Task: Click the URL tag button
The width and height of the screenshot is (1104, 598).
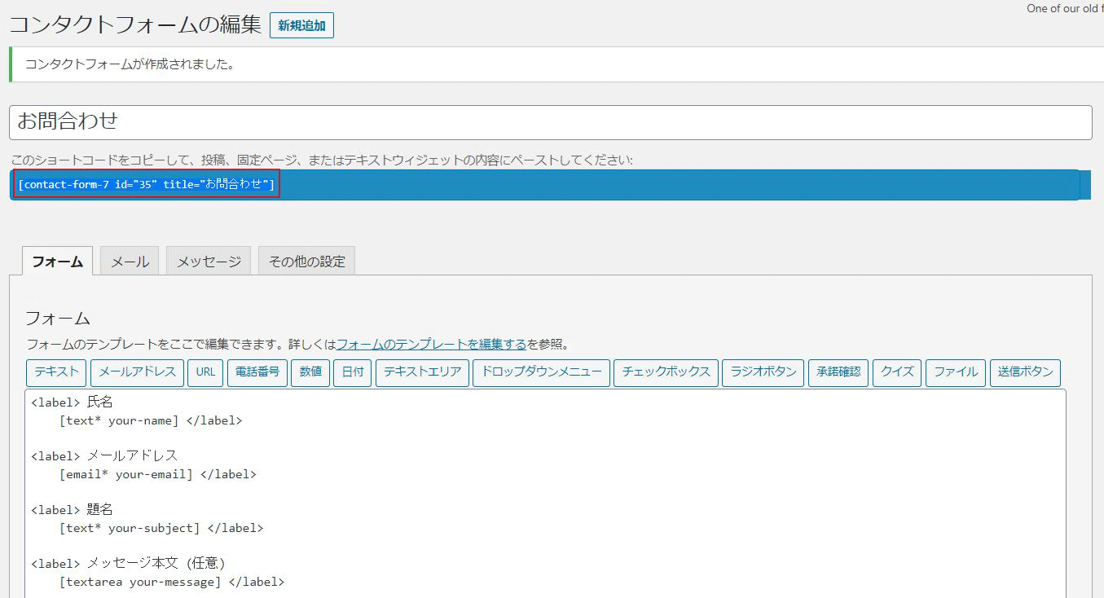Action: point(205,372)
